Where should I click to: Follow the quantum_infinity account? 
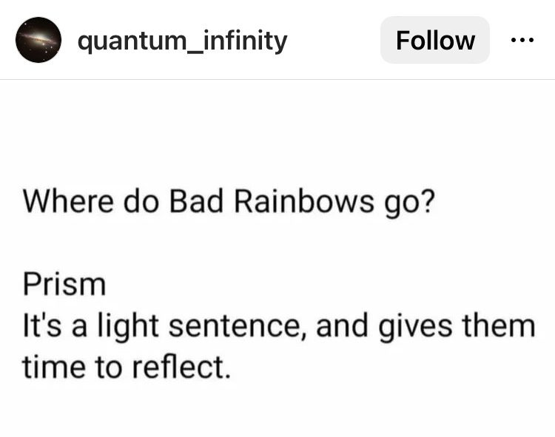coord(435,40)
